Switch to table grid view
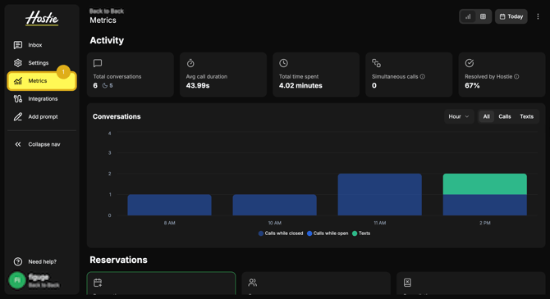 pyautogui.click(x=483, y=16)
